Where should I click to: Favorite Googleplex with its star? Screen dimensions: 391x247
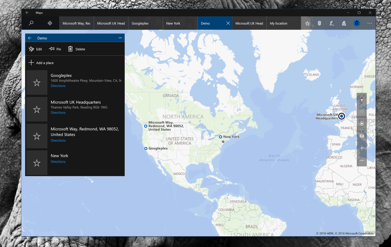37,82
